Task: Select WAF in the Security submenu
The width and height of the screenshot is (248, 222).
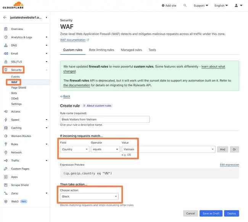Action: (14, 82)
